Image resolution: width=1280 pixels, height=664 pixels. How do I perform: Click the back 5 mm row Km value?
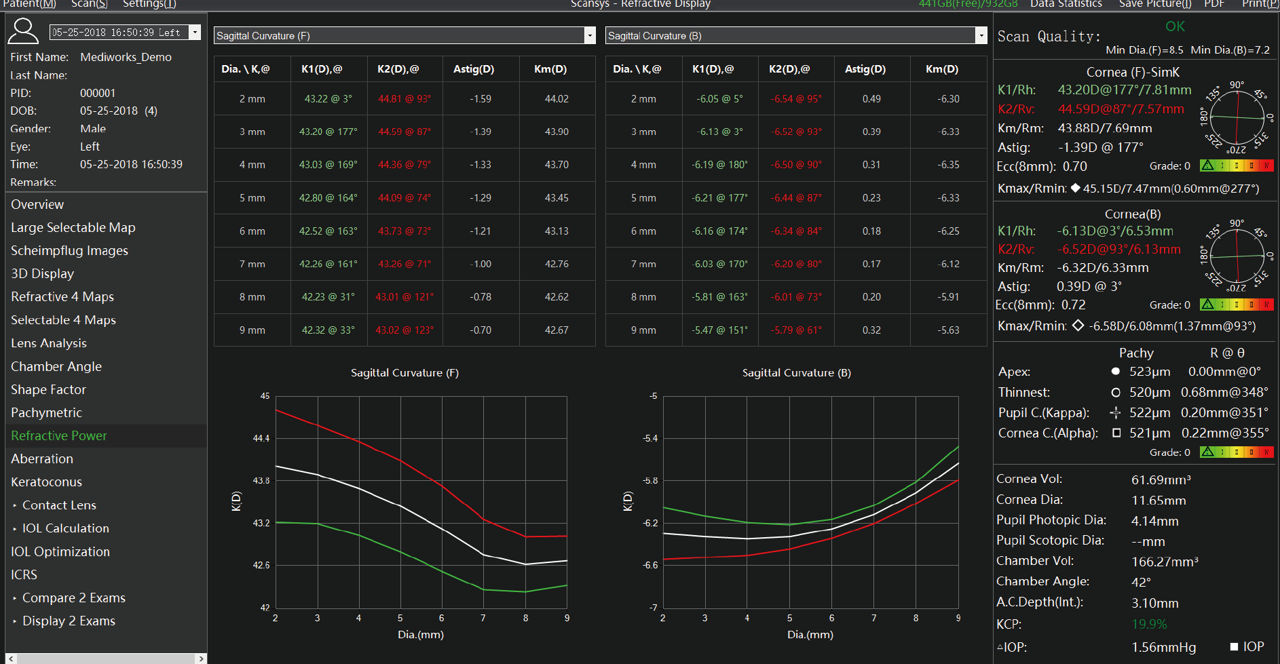click(x=949, y=198)
